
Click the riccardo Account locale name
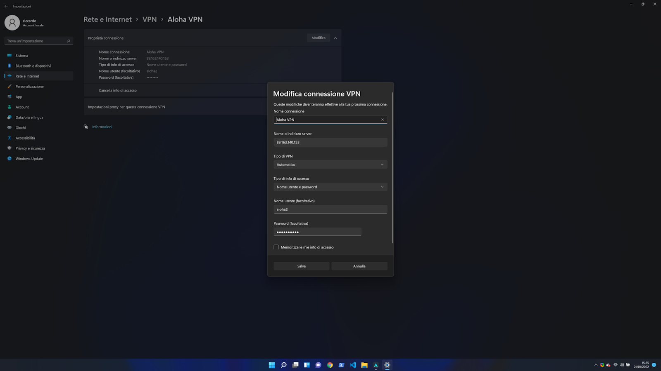click(33, 23)
